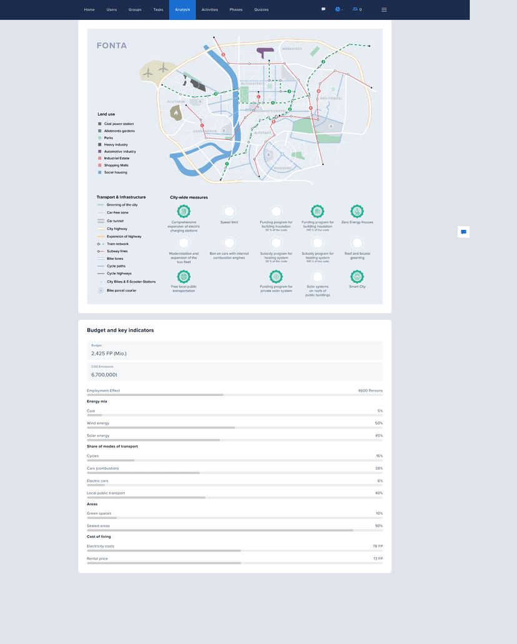Click the floating chat button on right edge
The width and height of the screenshot is (517, 644).
coord(463,232)
